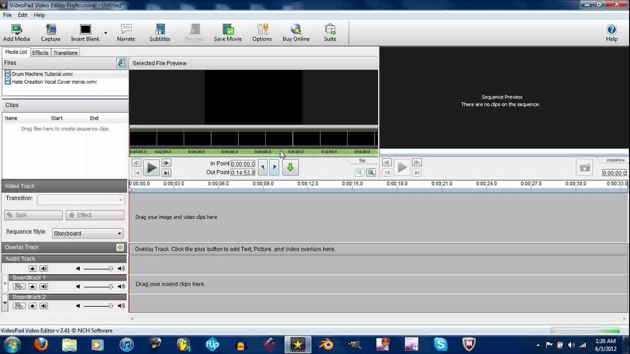
Task: Open the Capture tool
Action: (51, 33)
